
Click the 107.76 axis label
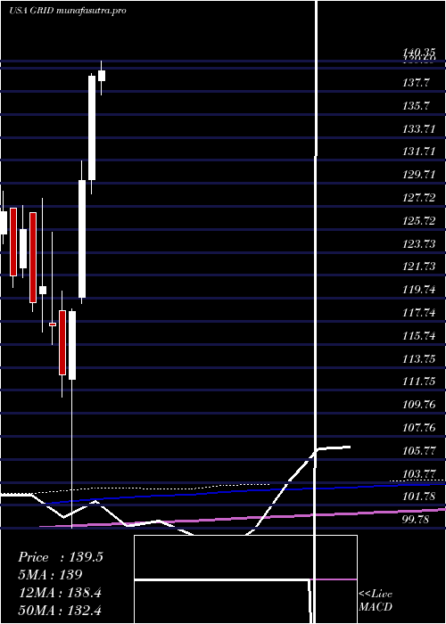click(419, 428)
